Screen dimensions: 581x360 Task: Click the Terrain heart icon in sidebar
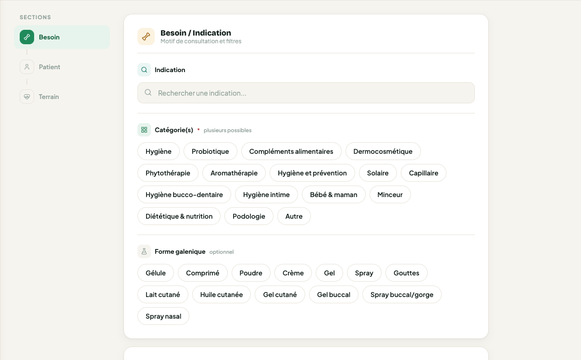point(27,97)
